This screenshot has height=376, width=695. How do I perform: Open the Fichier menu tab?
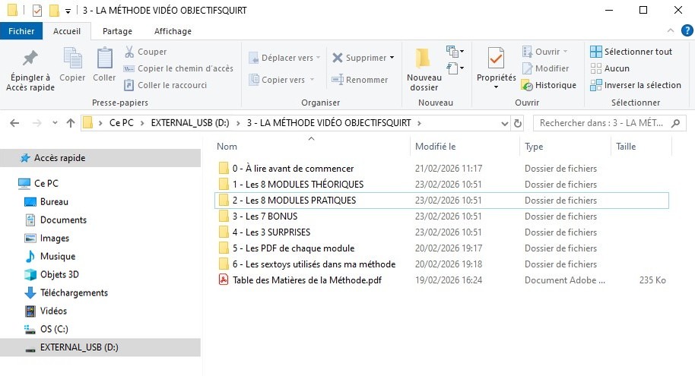click(21, 31)
